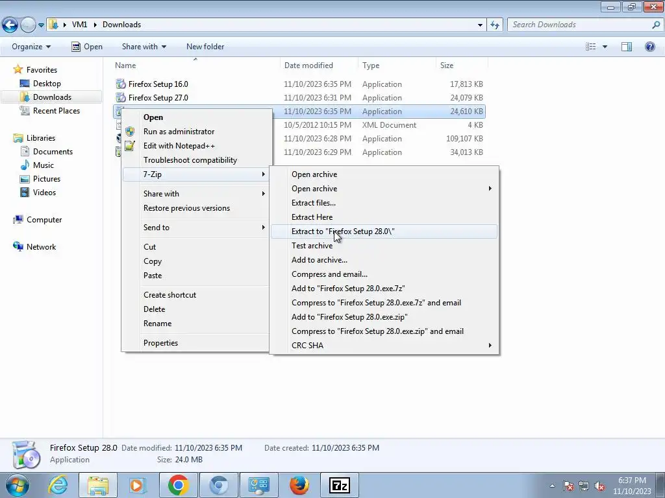Expand the 7-Zip submenu entry
The width and height of the screenshot is (665, 498).
(x=195, y=174)
